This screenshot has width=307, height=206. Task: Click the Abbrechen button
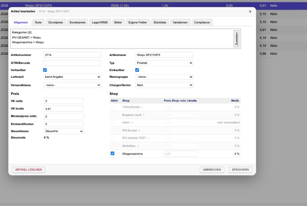(212, 170)
